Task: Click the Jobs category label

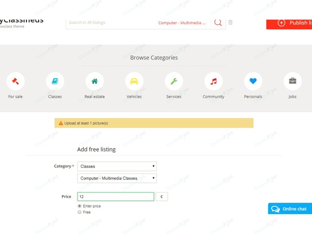Action: tap(292, 97)
